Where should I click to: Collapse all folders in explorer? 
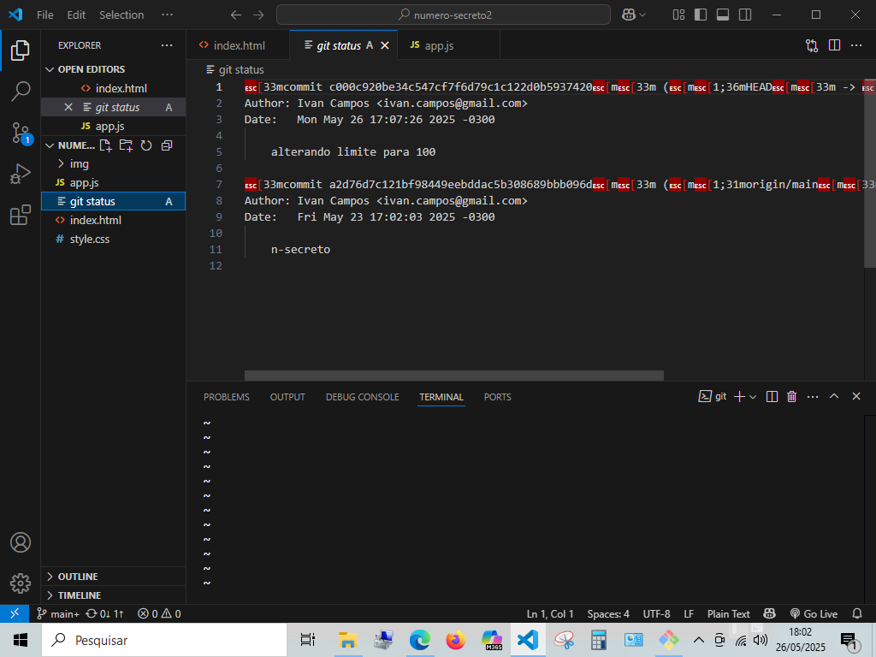tap(167, 145)
